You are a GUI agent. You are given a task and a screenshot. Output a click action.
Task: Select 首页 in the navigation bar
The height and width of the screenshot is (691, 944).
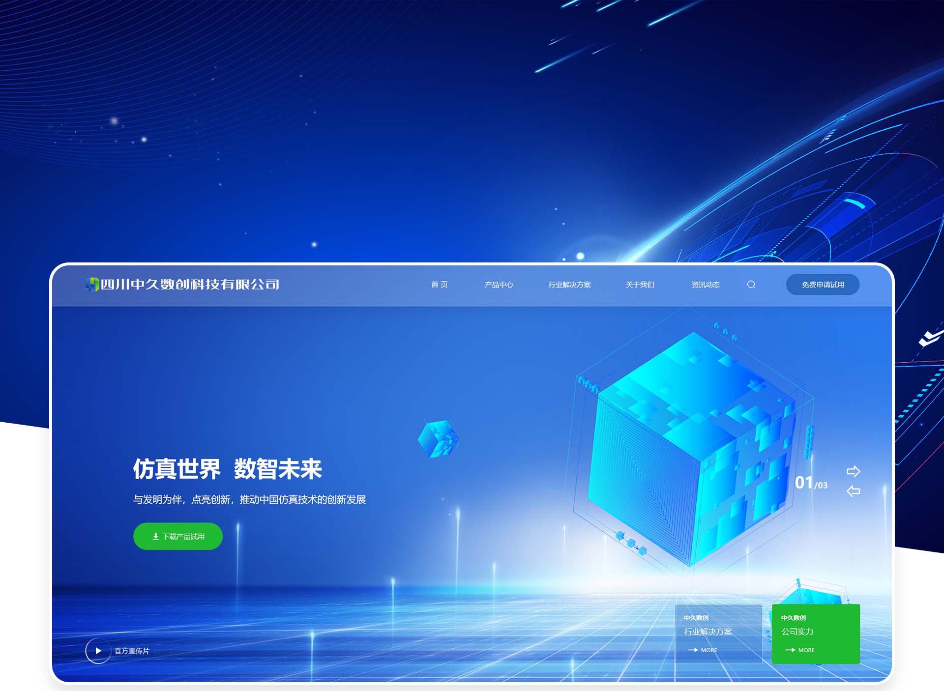(439, 285)
